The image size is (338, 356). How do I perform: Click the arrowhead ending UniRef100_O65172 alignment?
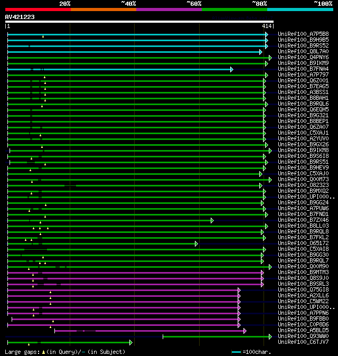196,244
